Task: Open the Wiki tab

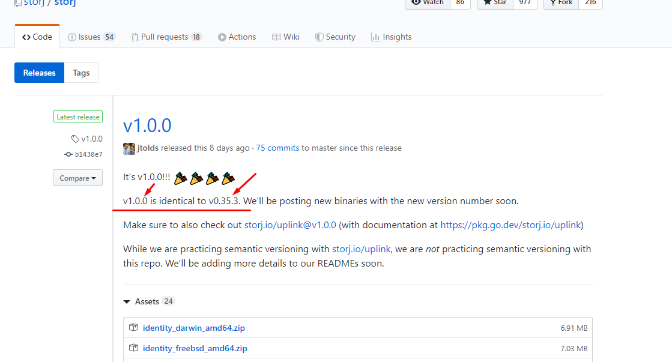Action: [285, 37]
